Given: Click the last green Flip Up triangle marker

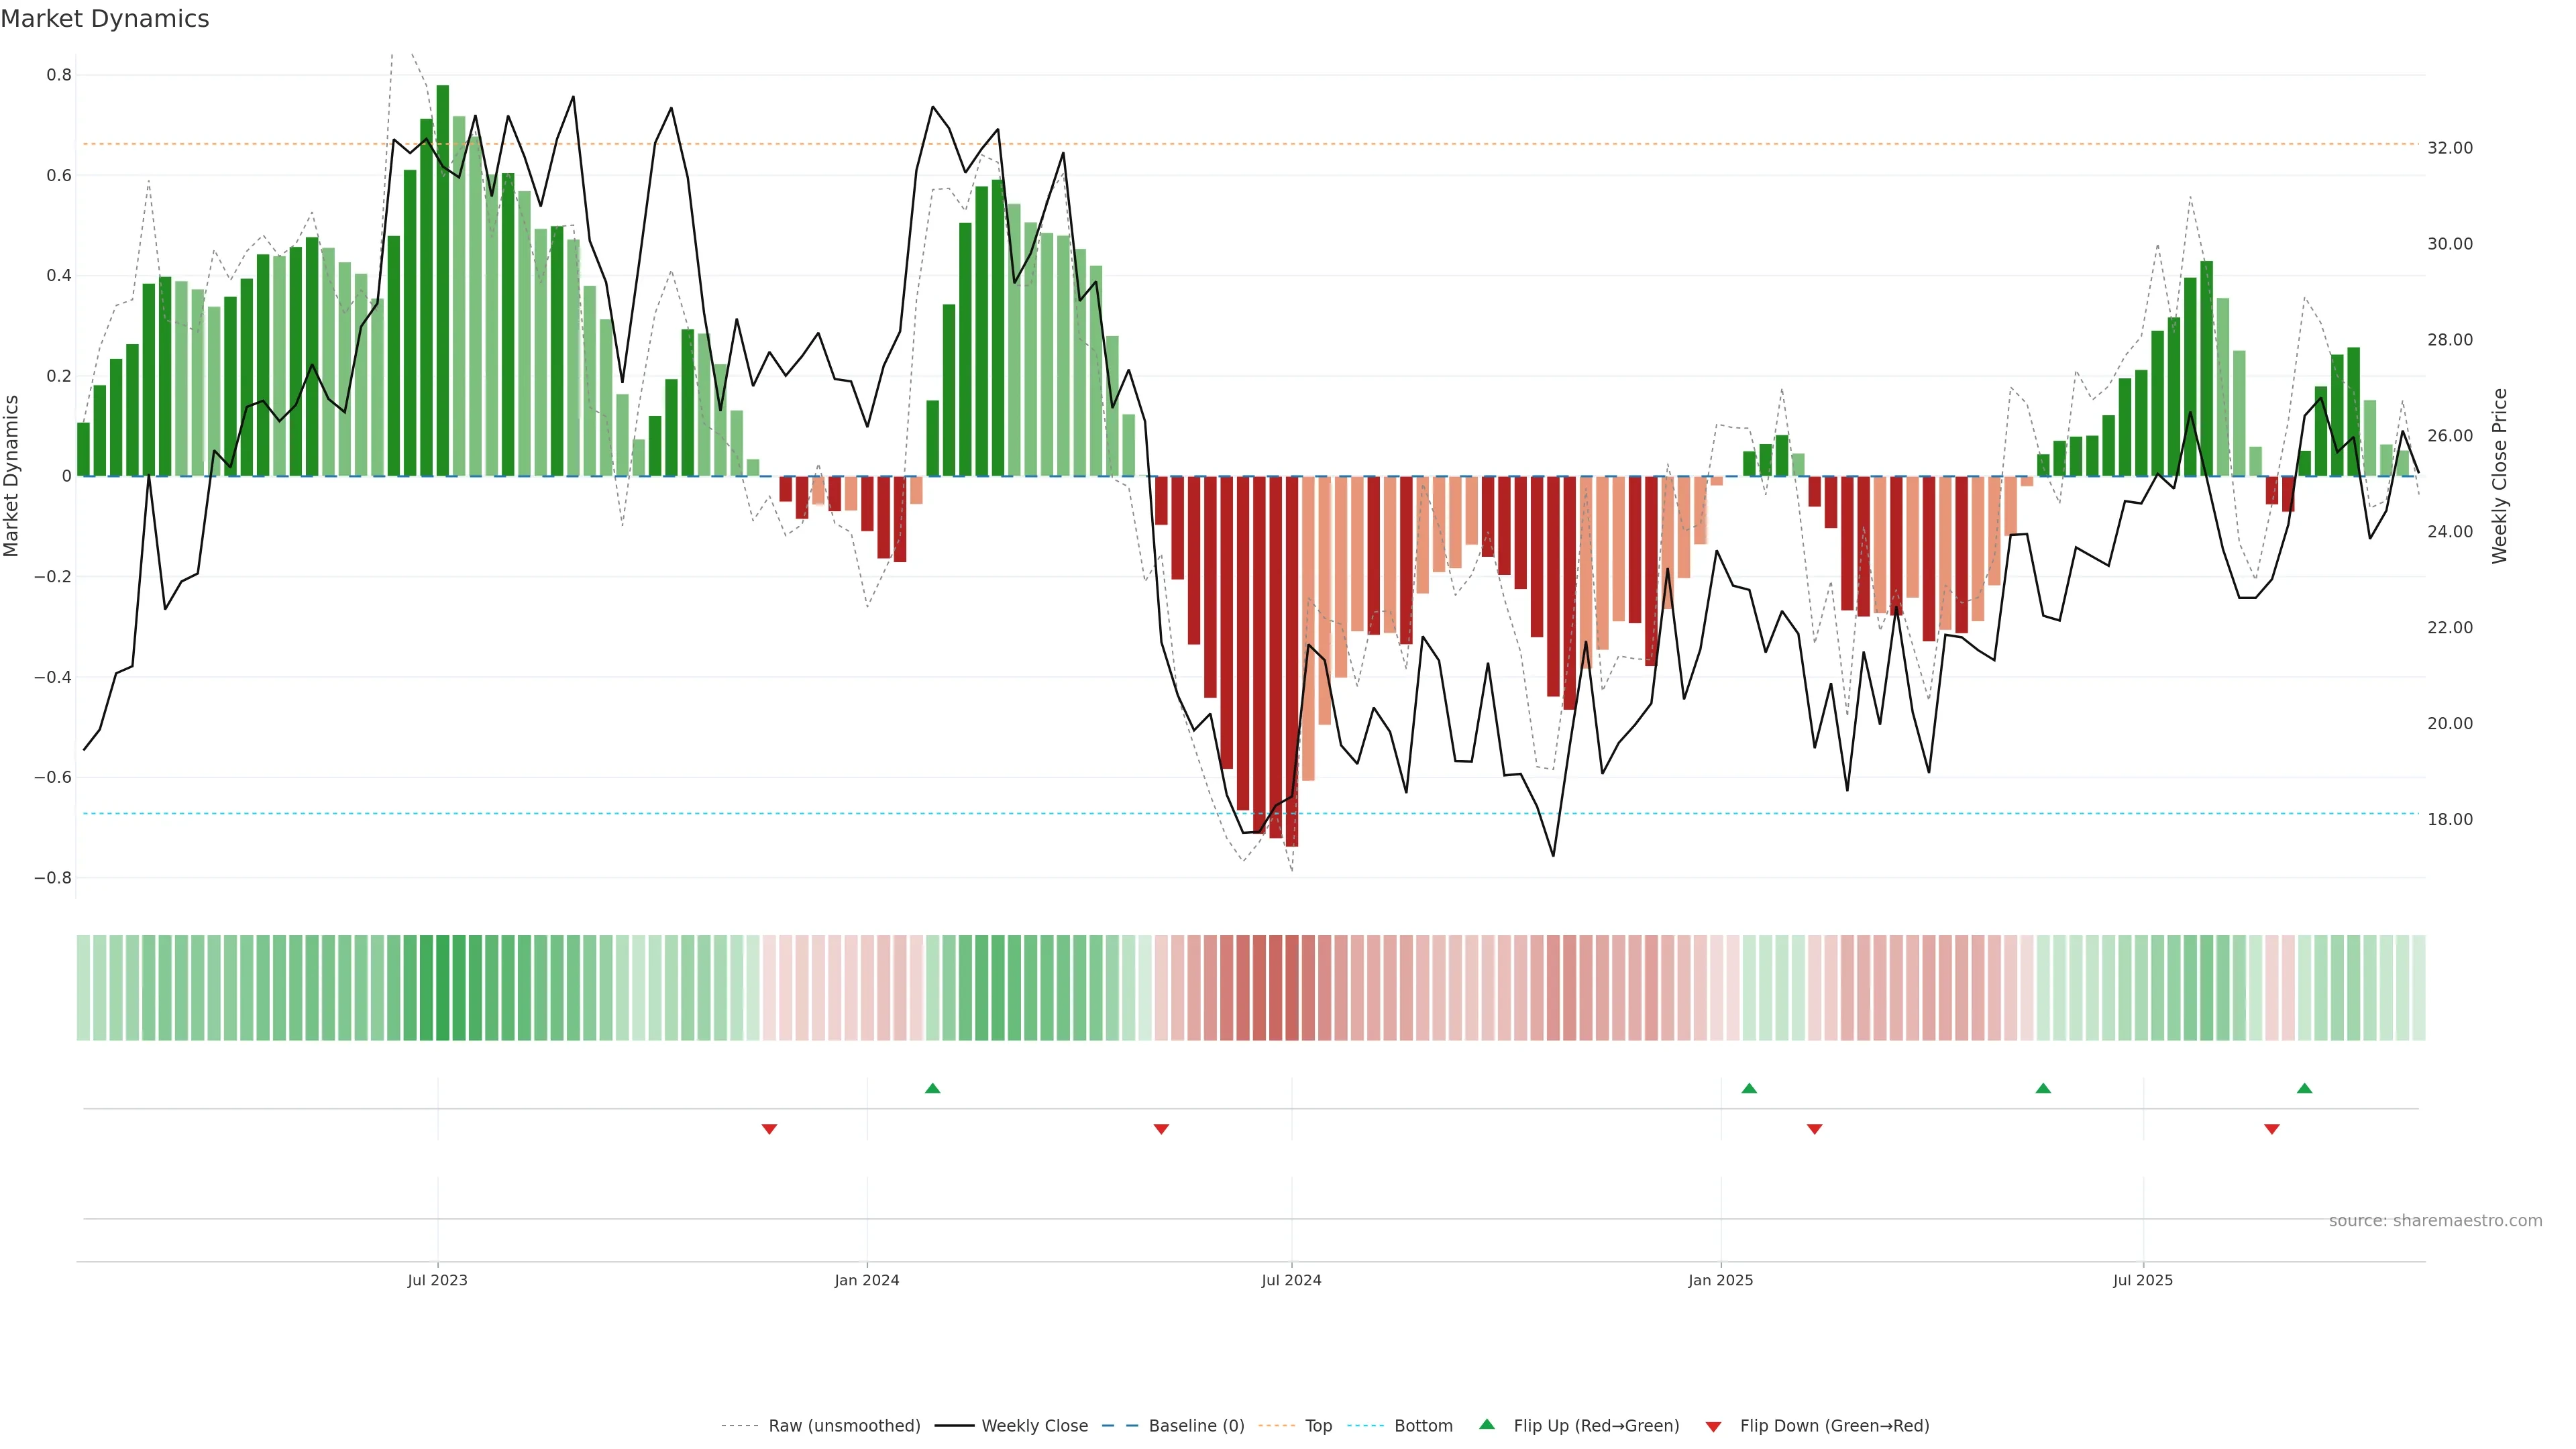Looking at the screenshot, I should click(2304, 1088).
